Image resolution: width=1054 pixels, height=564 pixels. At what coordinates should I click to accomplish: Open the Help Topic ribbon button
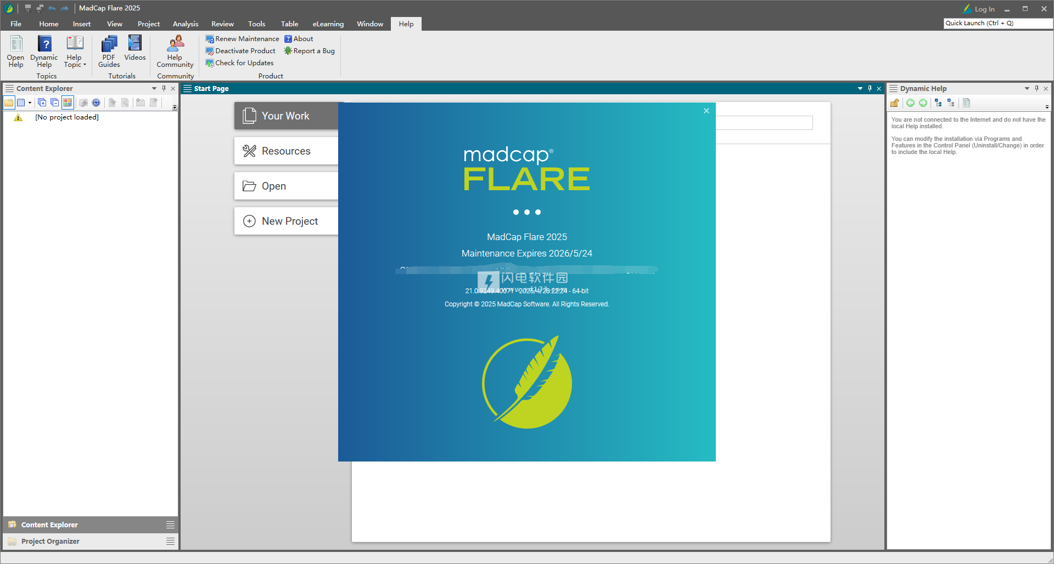(75, 51)
